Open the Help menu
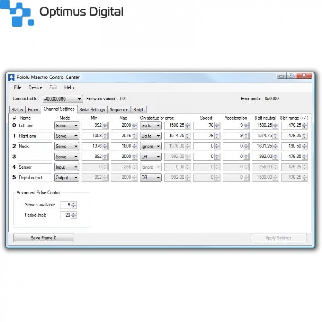Viewport: 322px width, 322px height. [x=69, y=87]
